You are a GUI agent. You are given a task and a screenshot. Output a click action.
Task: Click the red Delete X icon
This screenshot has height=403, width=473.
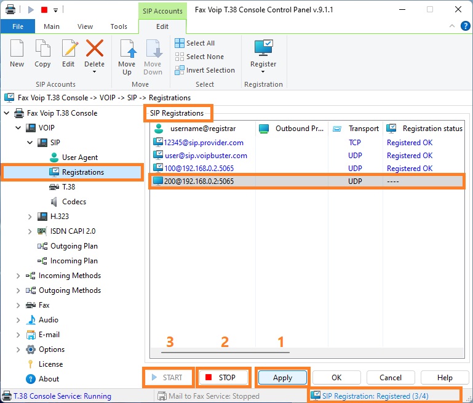coord(95,48)
